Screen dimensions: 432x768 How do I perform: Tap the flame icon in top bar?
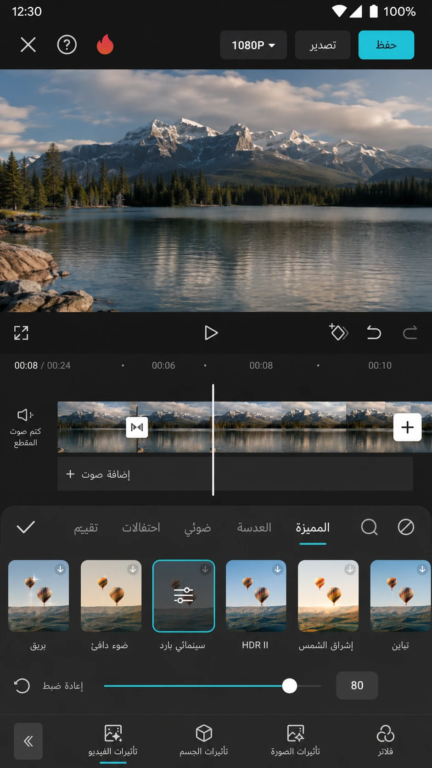[x=105, y=45]
